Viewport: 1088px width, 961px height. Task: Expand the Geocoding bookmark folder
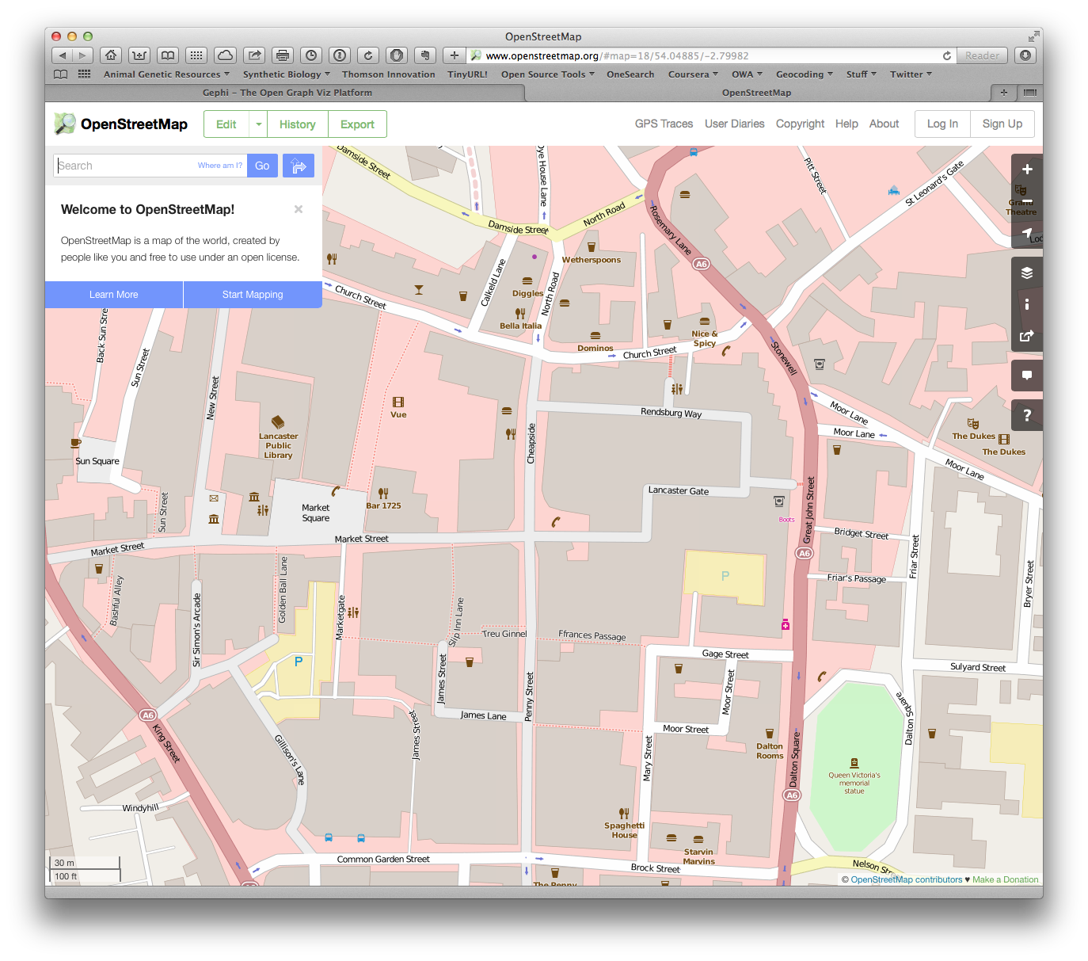804,74
